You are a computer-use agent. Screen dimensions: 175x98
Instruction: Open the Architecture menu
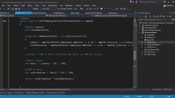click(52, 5)
